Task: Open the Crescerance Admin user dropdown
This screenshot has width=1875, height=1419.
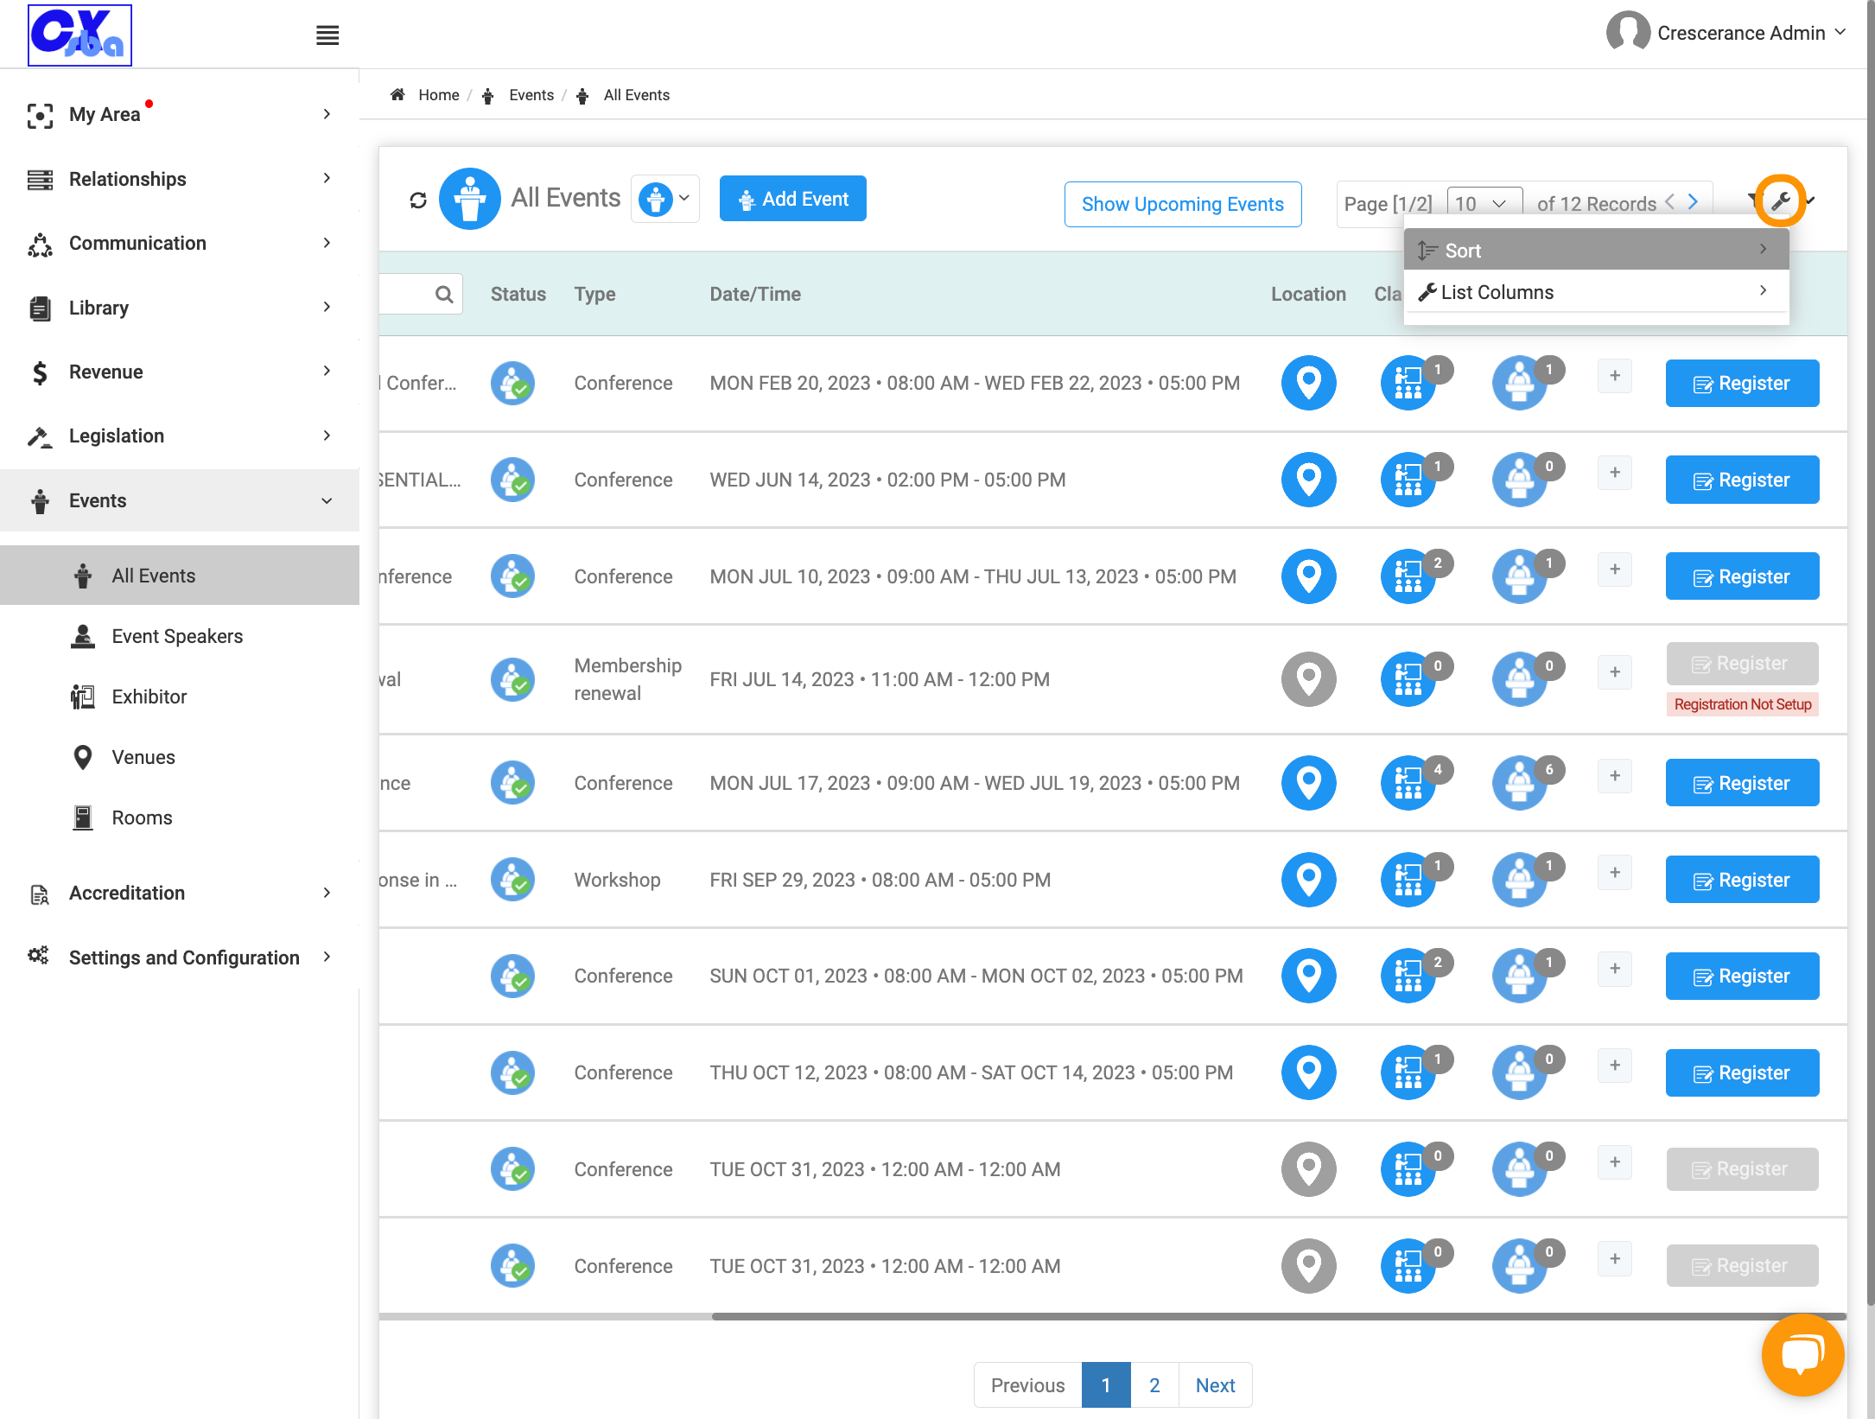Action: [1728, 33]
